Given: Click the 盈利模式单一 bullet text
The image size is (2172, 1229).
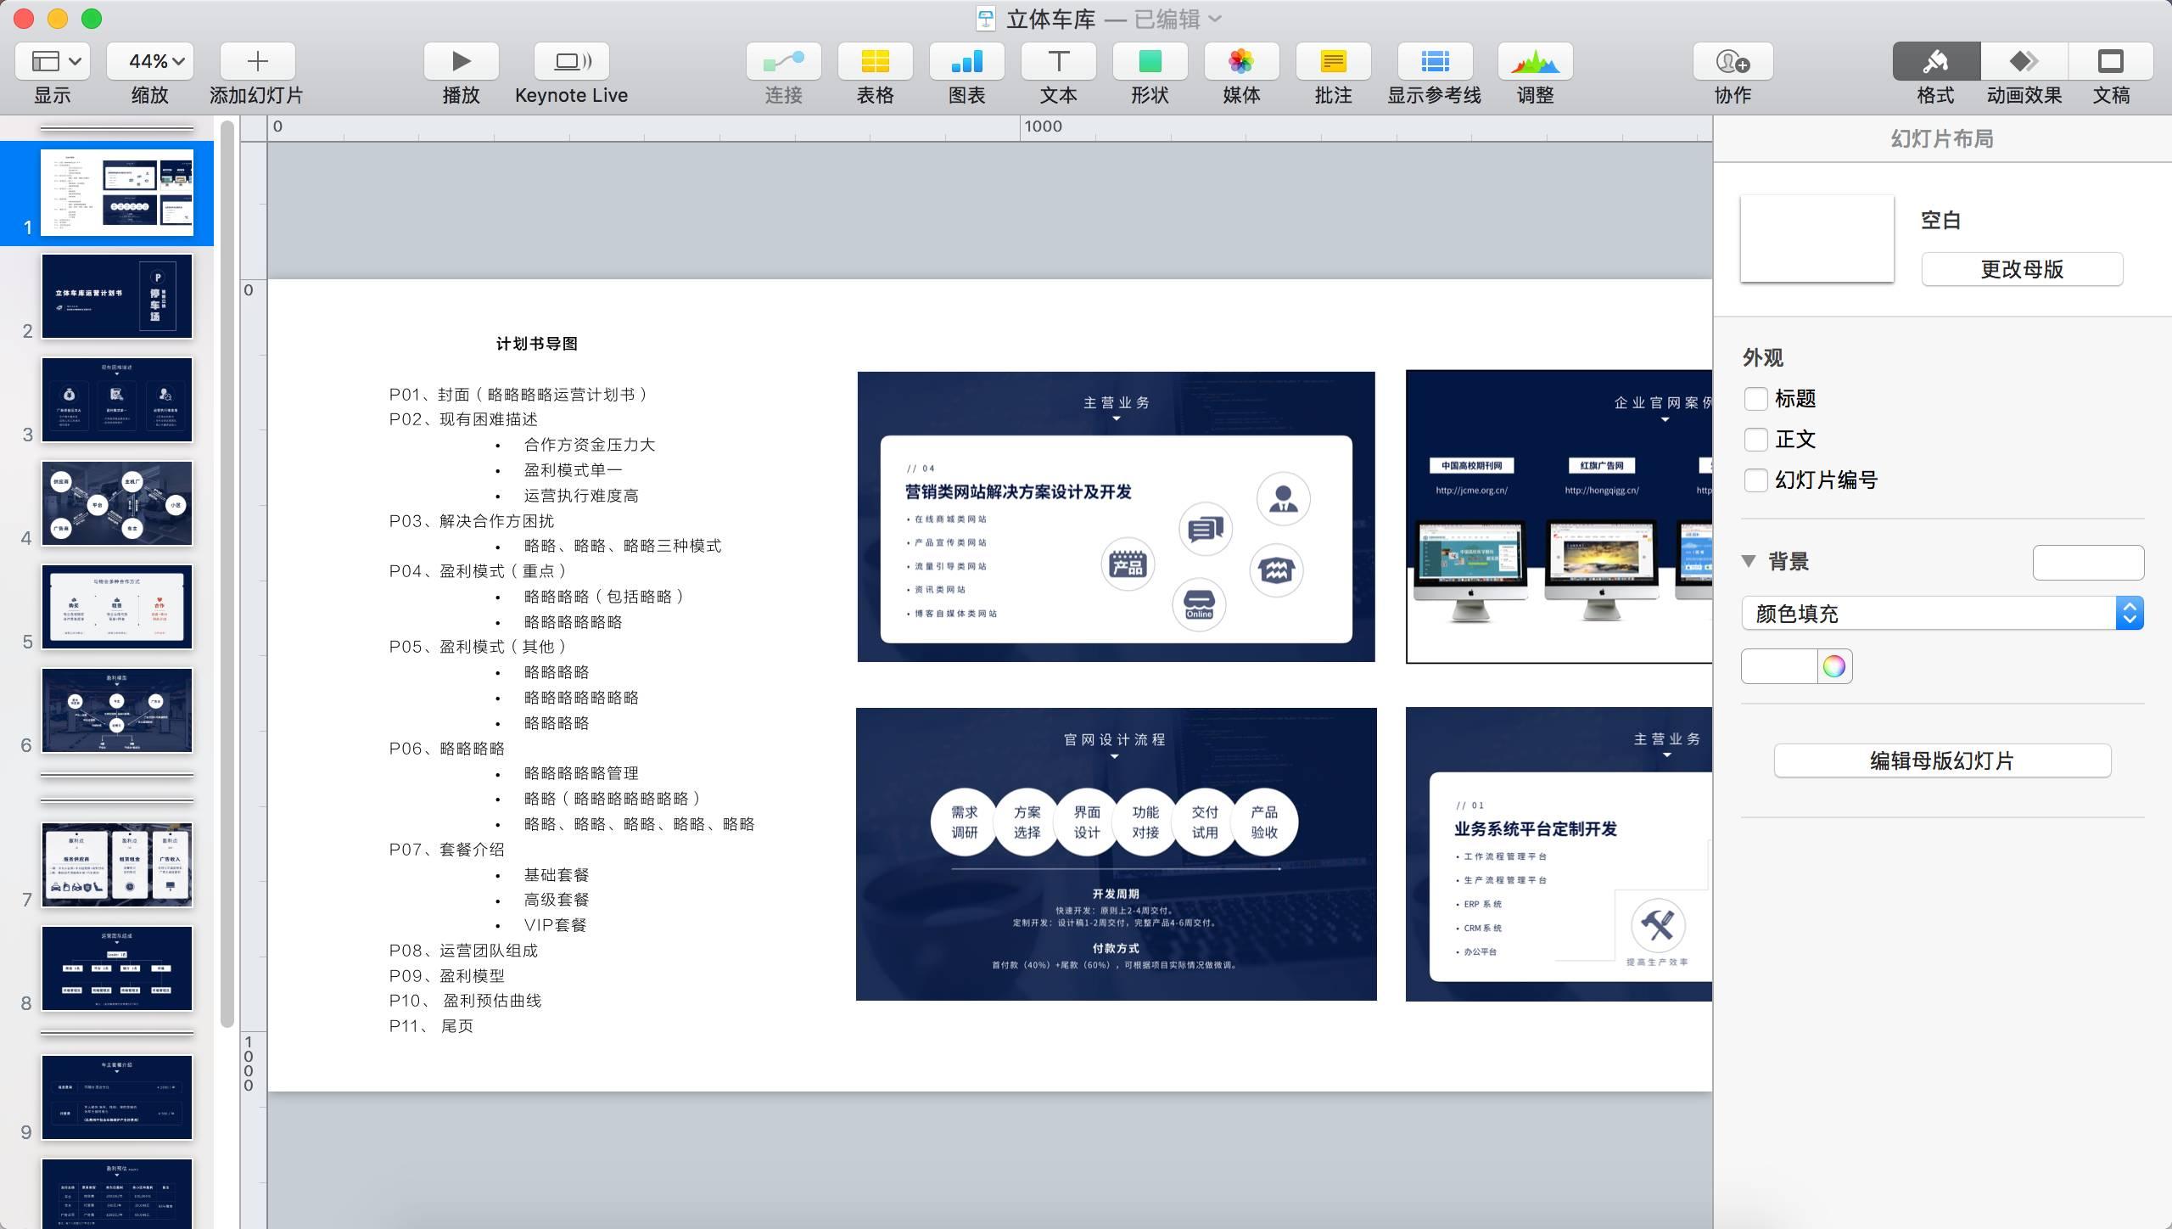Looking at the screenshot, I should tap(573, 470).
